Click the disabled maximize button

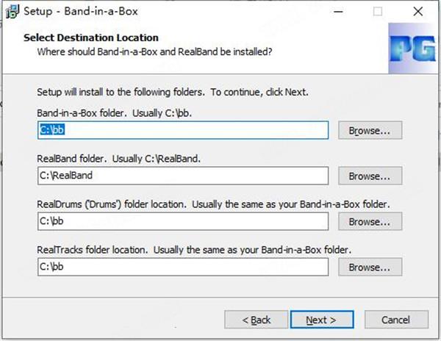(x=378, y=12)
